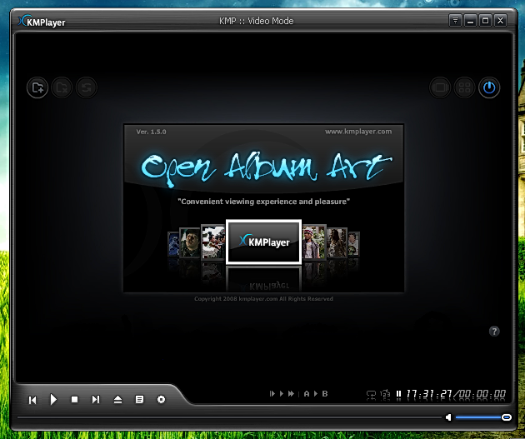525x439 pixels.
Task: Click the pause status indicator
Action: (398, 394)
